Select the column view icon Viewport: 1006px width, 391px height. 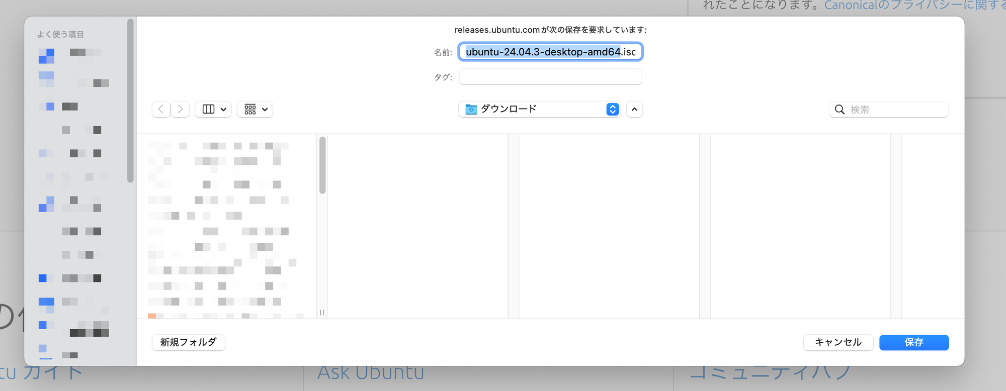coord(208,109)
